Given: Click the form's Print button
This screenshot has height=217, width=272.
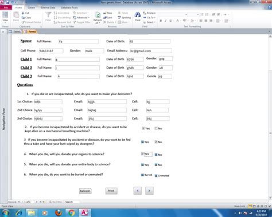Looking at the screenshot, I should tap(111, 191).
